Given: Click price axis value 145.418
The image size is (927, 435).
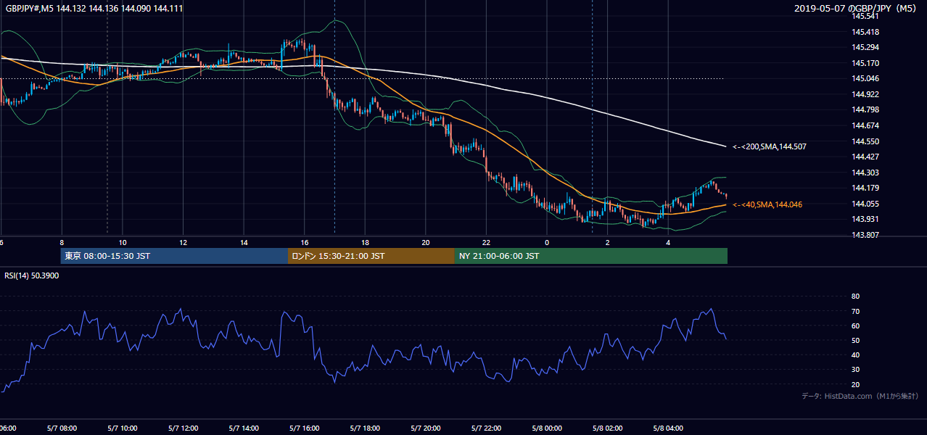Looking at the screenshot, I should point(865,32).
